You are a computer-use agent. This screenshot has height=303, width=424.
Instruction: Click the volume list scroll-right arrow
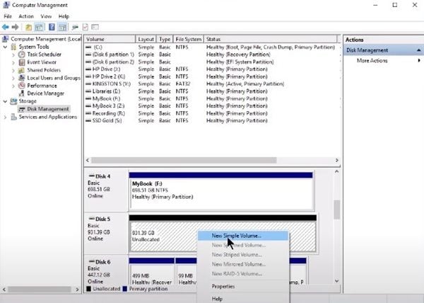point(336,160)
